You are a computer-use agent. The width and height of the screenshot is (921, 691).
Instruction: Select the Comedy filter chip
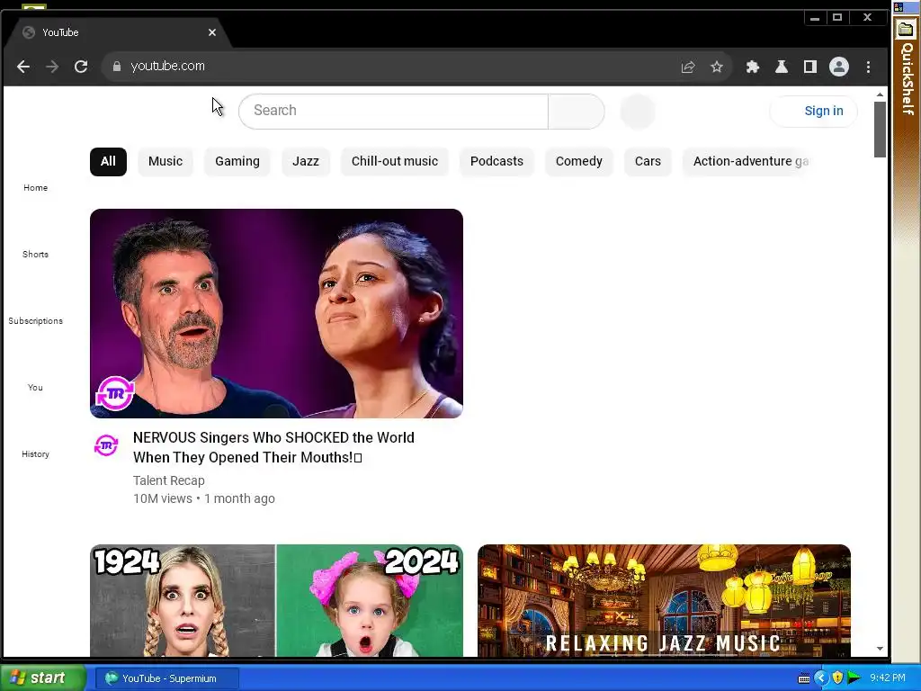tap(579, 162)
